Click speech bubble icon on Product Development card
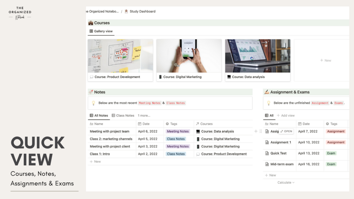Image resolution: width=354 pixels, height=199 pixels. pos(92,77)
